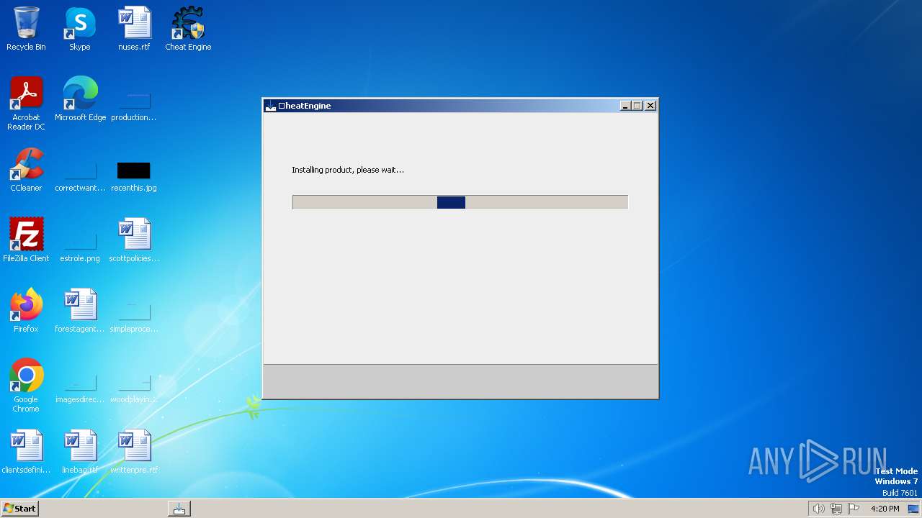Select the scottpolicies document icon
922x518 pixels.
coord(134,240)
